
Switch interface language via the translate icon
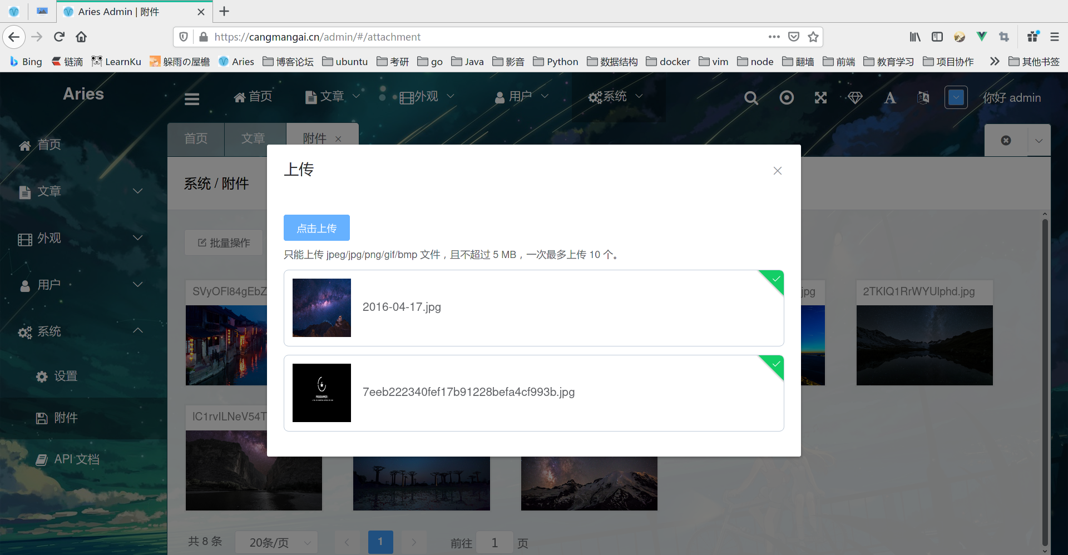[923, 97]
